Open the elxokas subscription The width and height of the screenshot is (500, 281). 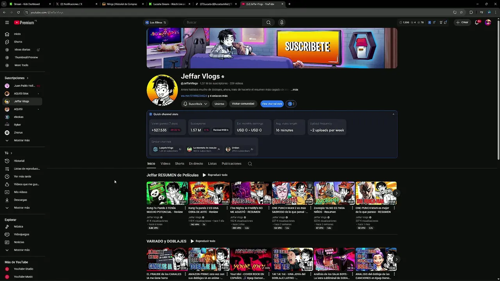click(x=22, y=117)
